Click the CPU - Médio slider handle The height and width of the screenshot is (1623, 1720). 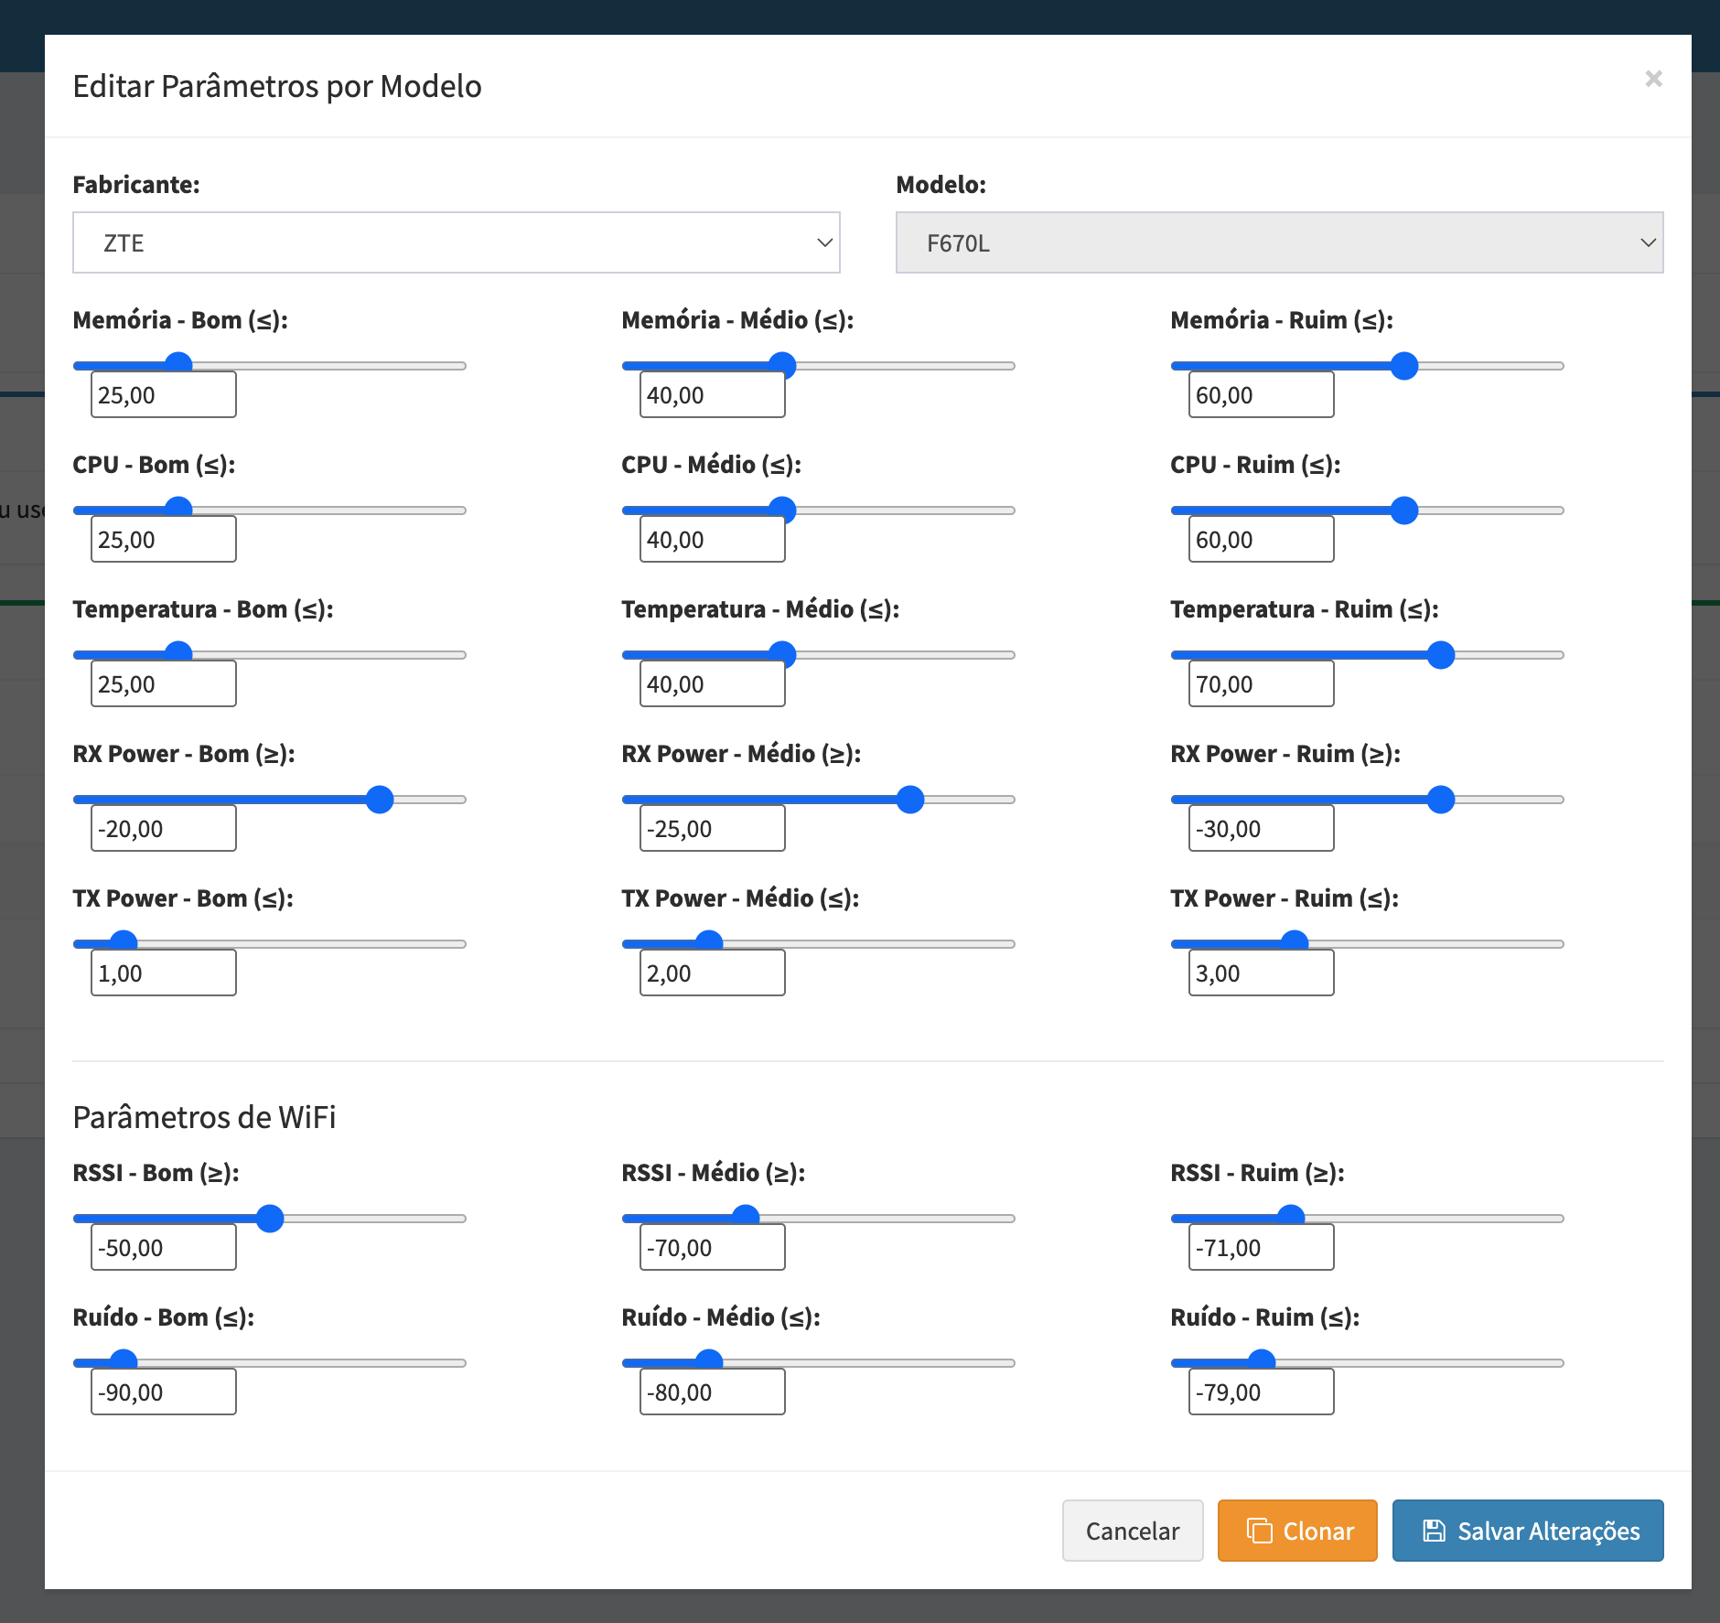coord(782,510)
